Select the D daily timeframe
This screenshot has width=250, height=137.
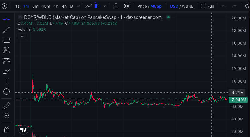click(x=71, y=6)
